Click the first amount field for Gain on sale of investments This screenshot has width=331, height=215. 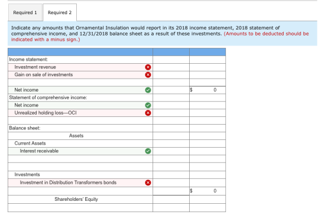pyautogui.click(x=171, y=74)
